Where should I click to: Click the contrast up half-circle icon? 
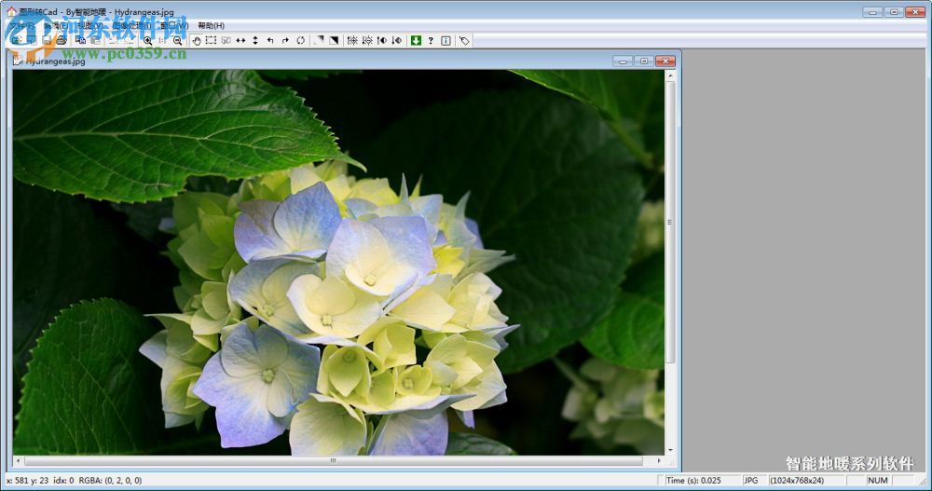tap(382, 40)
